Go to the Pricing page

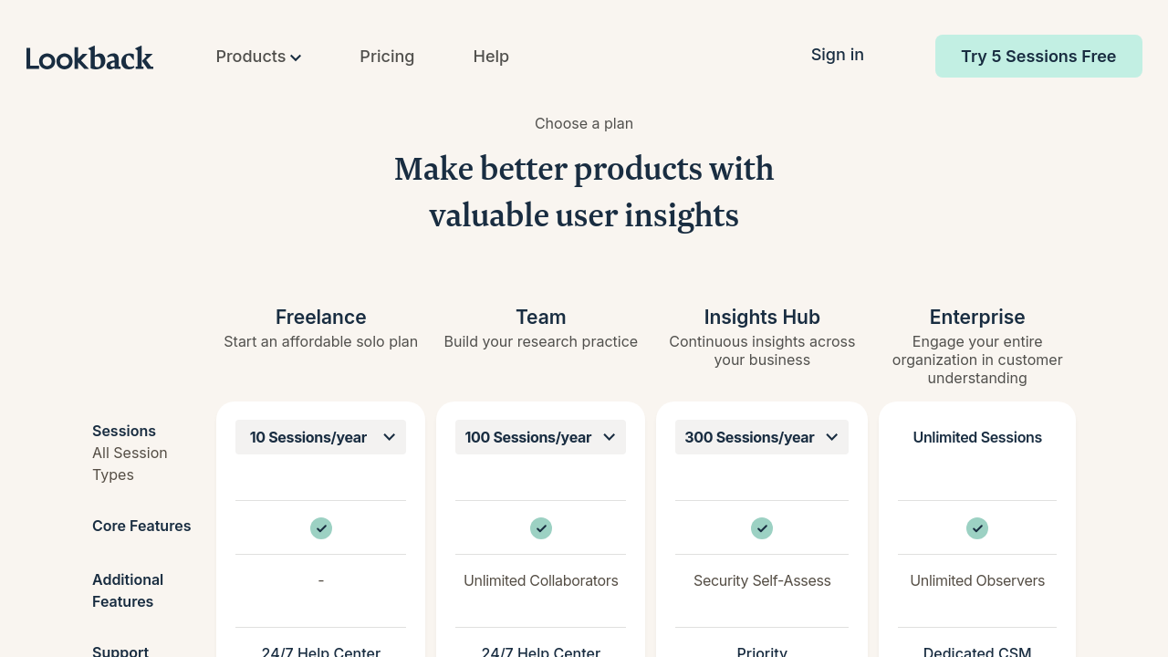click(x=387, y=57)
